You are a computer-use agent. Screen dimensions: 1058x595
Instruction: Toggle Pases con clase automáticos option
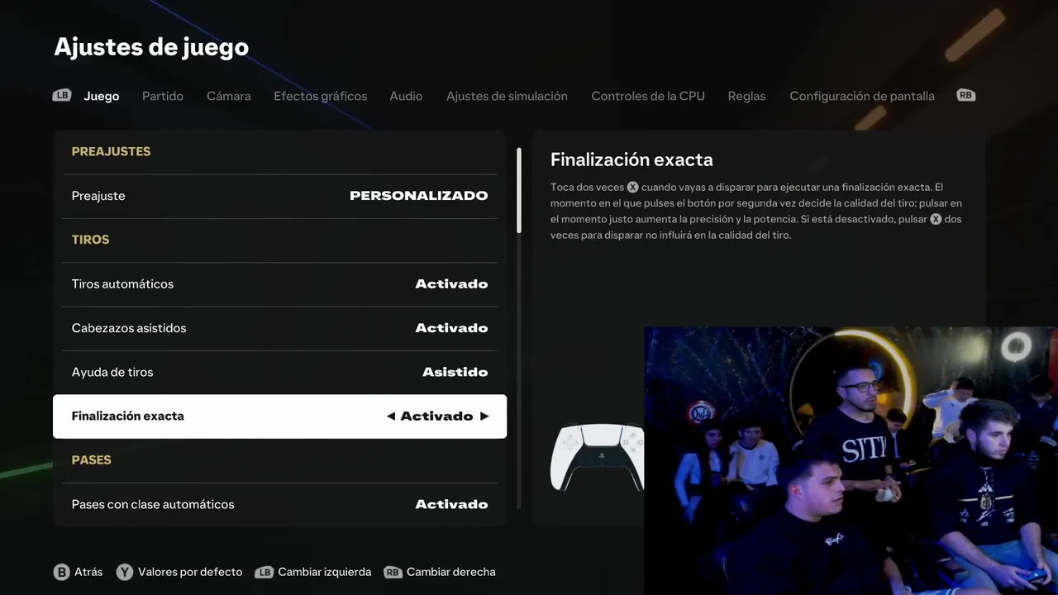(279, 504)
